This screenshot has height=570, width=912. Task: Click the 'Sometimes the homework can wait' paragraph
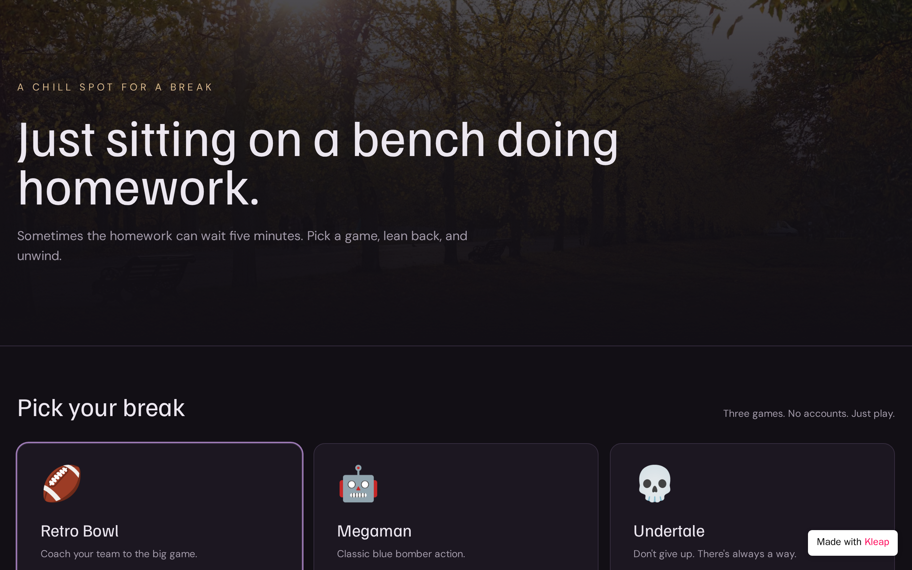[242, 246]
